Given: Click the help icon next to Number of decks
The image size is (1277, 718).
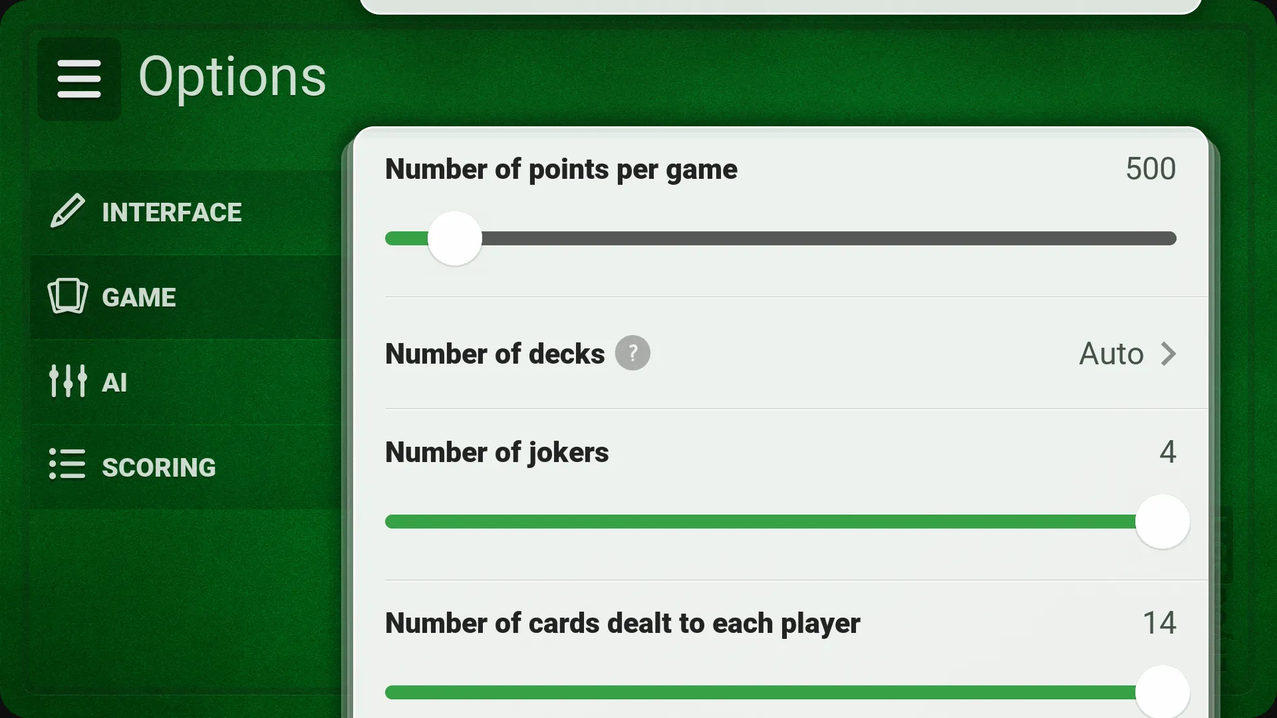Looking at the screenshot, I should tap(633, 352).
